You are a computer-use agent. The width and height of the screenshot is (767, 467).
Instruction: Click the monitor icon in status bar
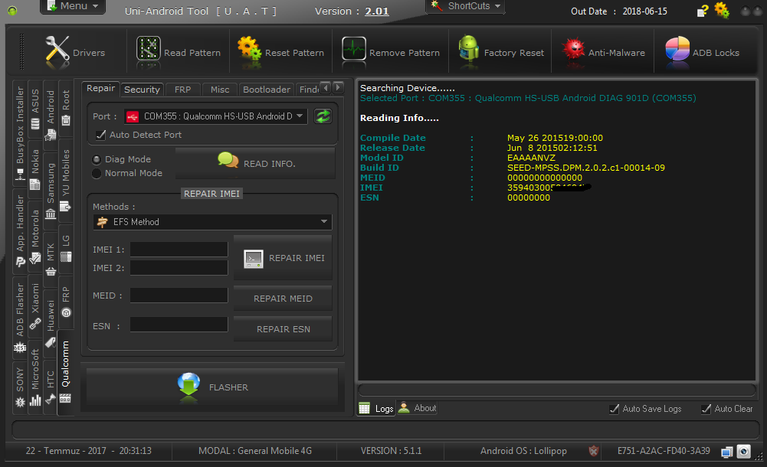(x=727, y=452)
